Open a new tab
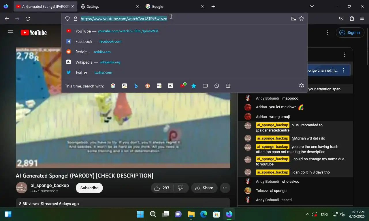 pyautogui.click(x=213, y=6)
